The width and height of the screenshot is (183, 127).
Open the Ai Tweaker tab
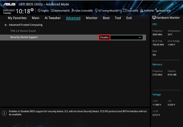(53, 18)
